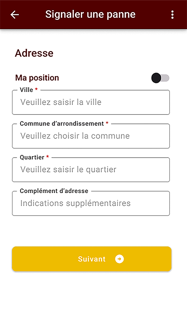Click the red asterisk beside Ville
This screenshot has height=332, width=187.
point(36,90)
